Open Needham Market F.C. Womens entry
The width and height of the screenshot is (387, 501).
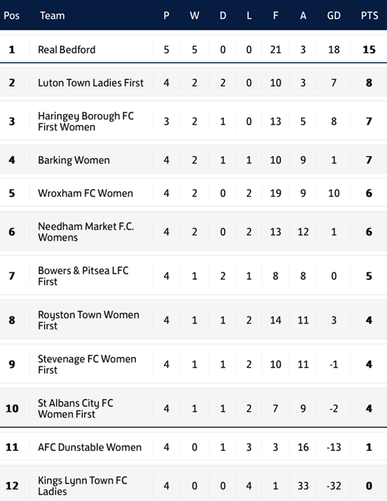tap(86, 232)
